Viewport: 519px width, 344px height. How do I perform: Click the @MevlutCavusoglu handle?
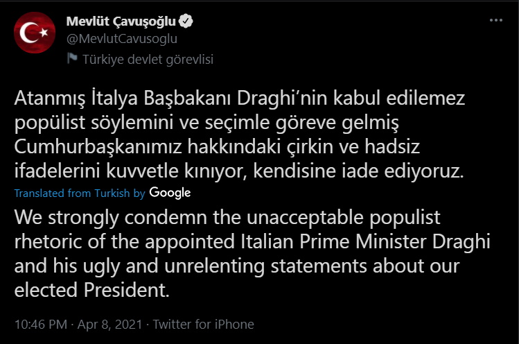[121, 39]
